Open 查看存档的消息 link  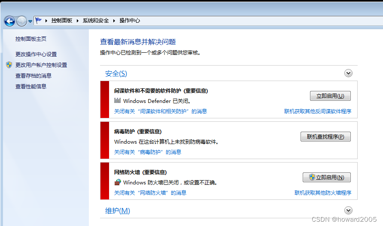coord(33,75)
